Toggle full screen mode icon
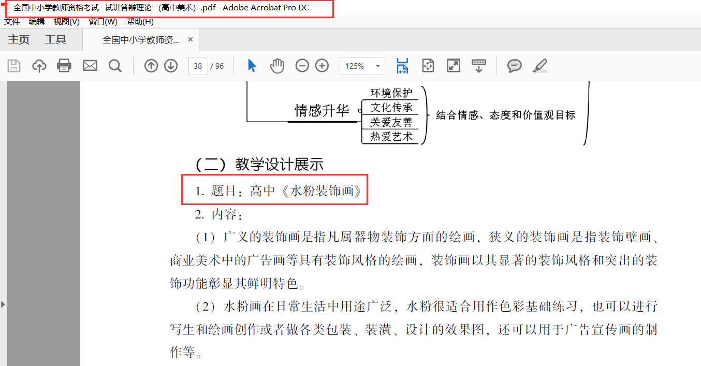Screen dimensions: 701x366 point(454,66)
